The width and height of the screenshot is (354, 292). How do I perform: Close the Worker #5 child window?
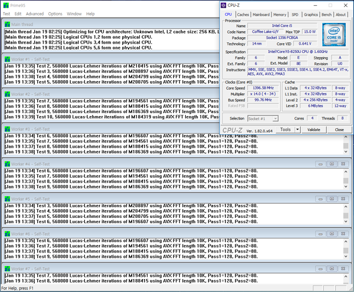point(343,199)
